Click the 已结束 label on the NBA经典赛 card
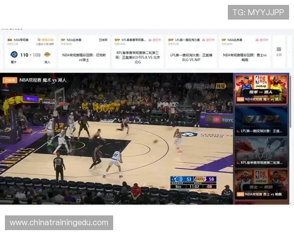The image size is (294, 235). 103,40
